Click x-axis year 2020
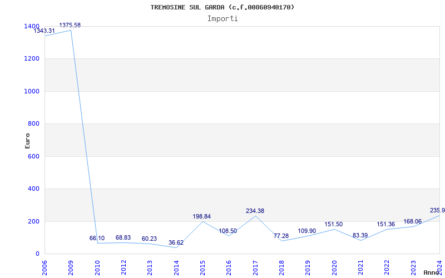Screen dimensions: 445x278 (334, 267)
